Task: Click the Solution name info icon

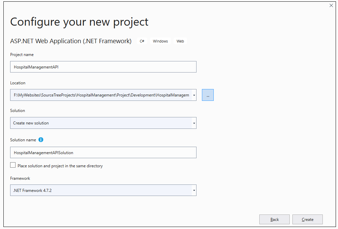Action: 41,140
